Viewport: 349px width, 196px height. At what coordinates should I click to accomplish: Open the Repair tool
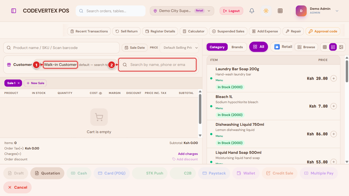pos(293,31)
